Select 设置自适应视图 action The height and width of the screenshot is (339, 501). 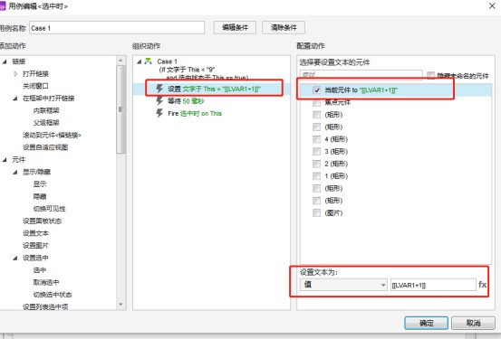[x=45, y=147]
